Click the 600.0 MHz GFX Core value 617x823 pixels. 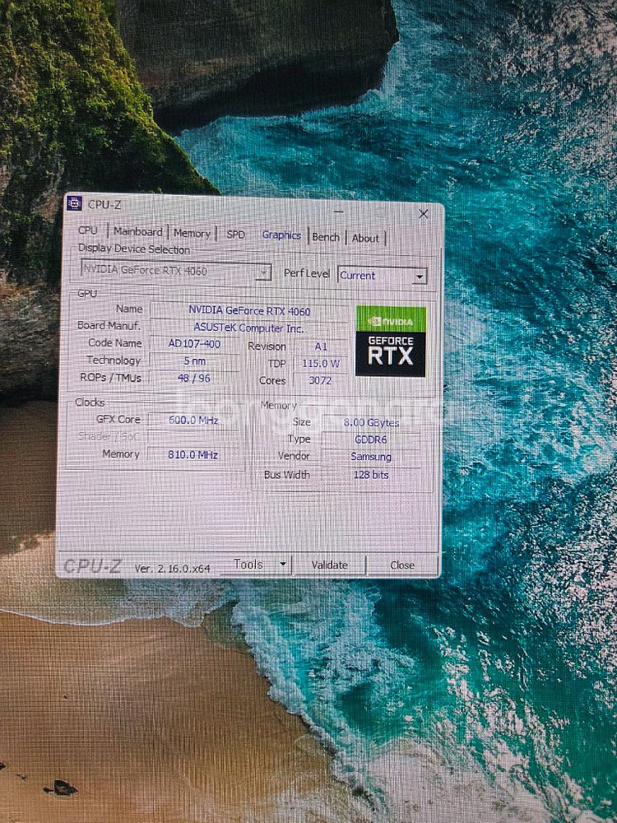(193, 420)
